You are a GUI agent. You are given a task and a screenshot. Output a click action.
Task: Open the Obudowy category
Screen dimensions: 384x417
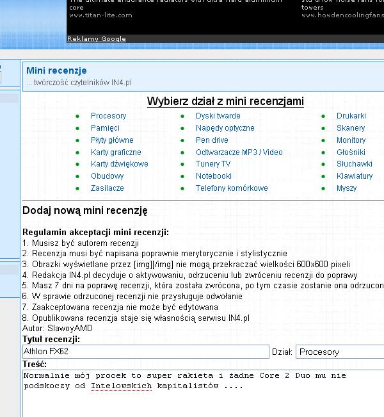tap(107, 176)
